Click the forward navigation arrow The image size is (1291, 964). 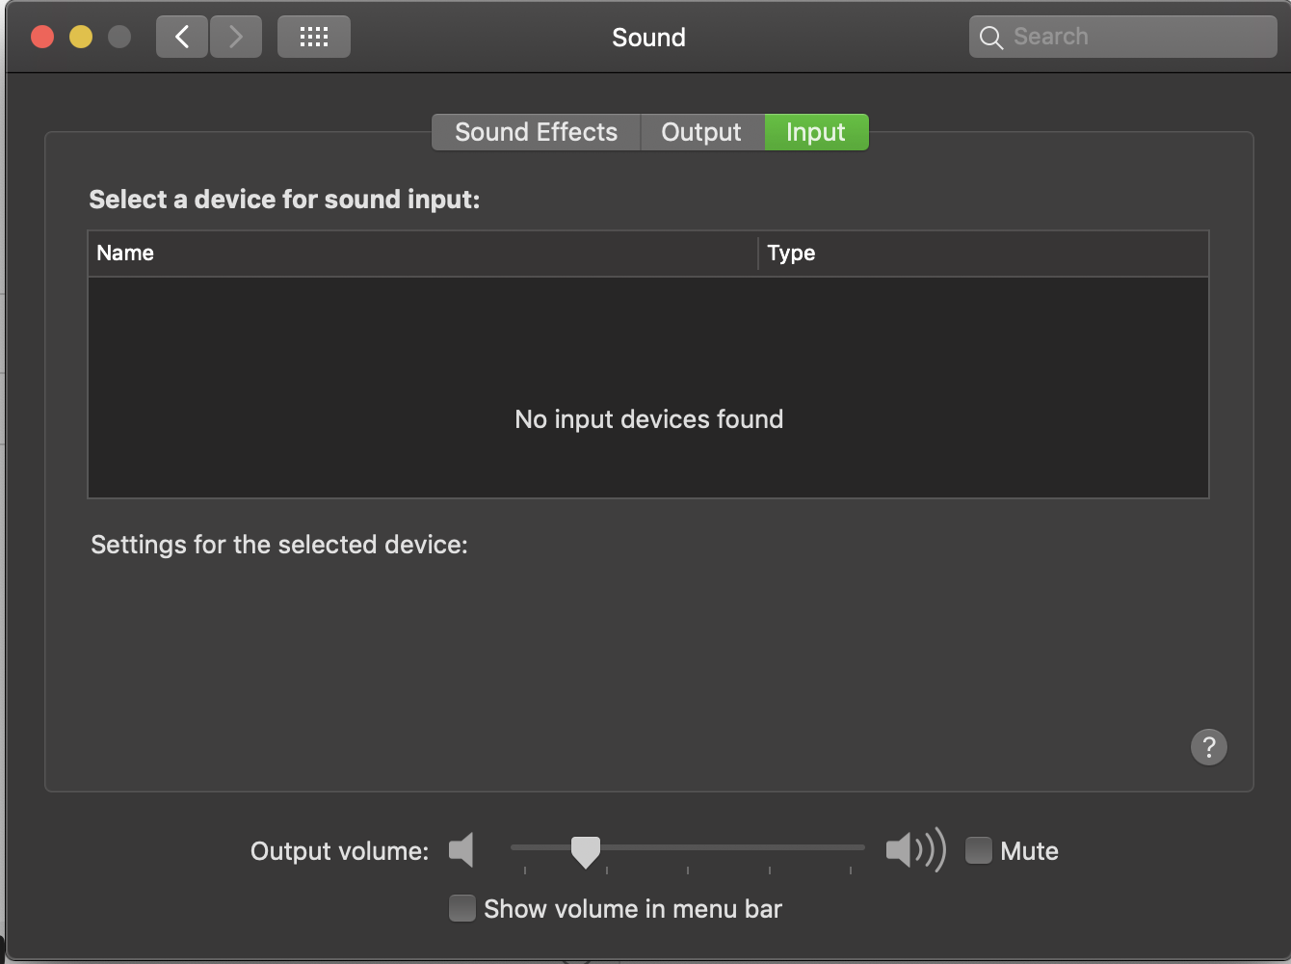(236, 38)
